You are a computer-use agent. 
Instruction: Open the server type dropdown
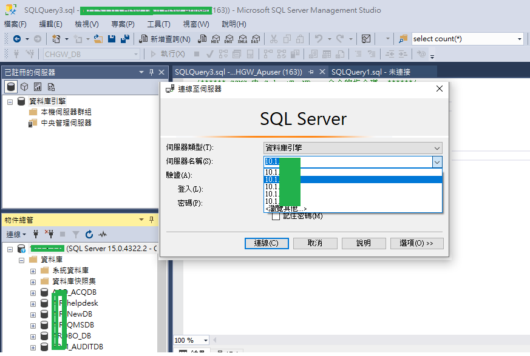click(437, 148)
